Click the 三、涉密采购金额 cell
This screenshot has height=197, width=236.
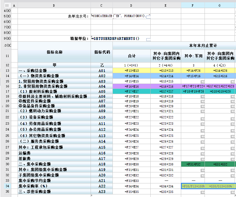(x=54, y=192)
